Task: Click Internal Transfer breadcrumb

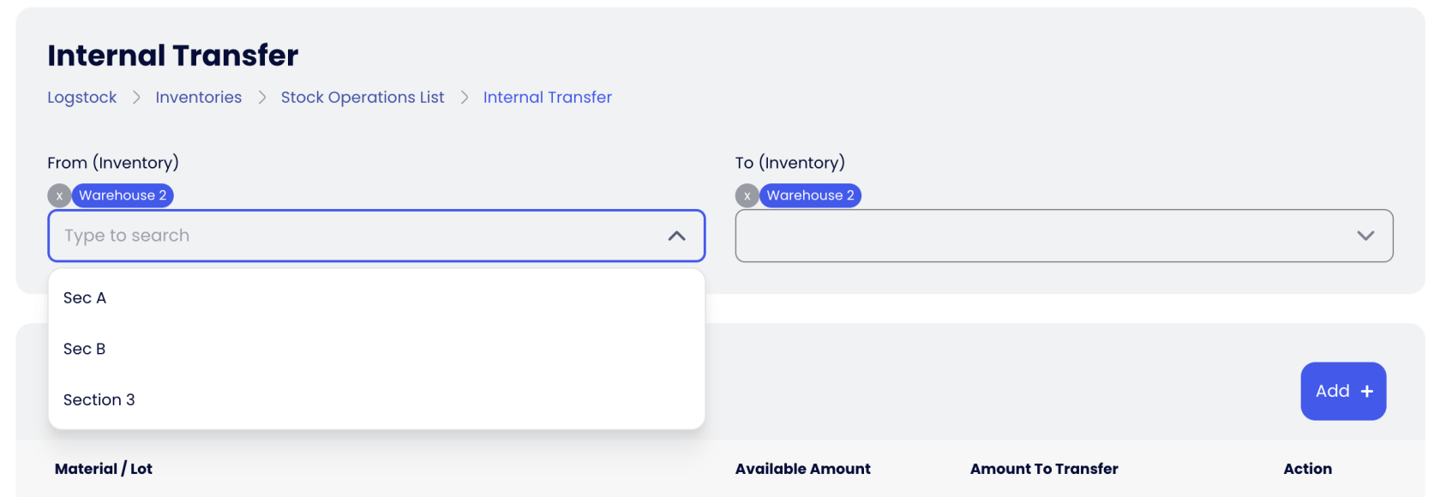Action: [x=547, y=98]
